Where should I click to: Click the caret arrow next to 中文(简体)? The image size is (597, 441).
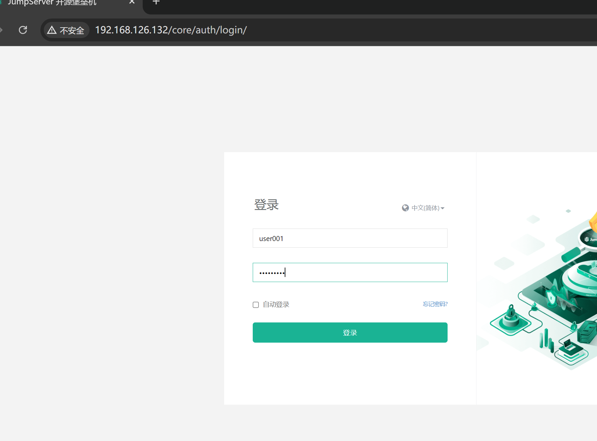pos(443,208)
